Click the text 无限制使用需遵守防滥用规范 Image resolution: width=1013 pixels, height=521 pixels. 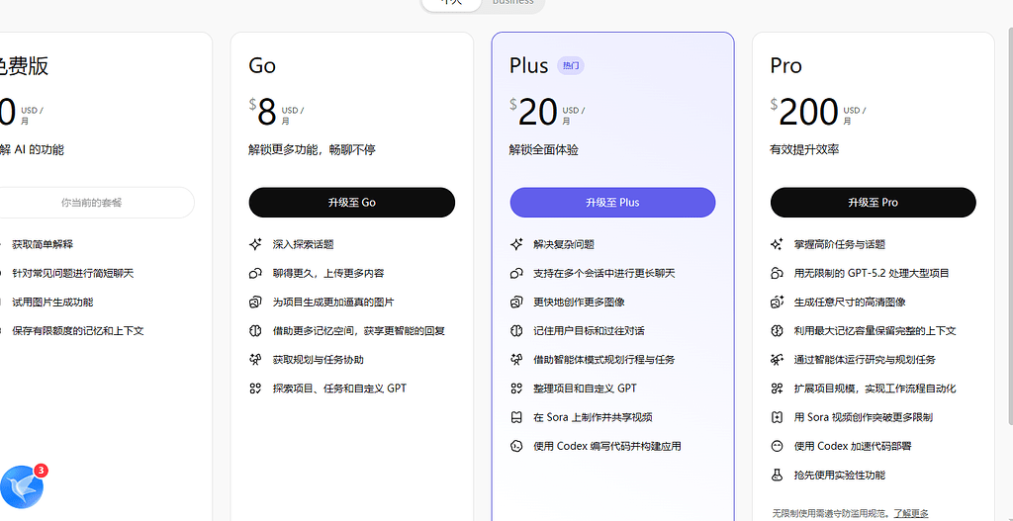831,513
